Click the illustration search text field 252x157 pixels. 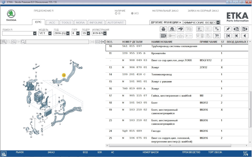(x=57, y=42)
